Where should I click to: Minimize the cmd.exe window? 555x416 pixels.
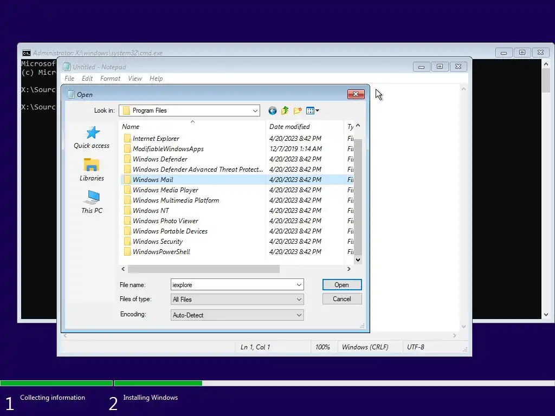[x=504, y=53]
